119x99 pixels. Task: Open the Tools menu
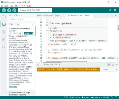(23, 6)
